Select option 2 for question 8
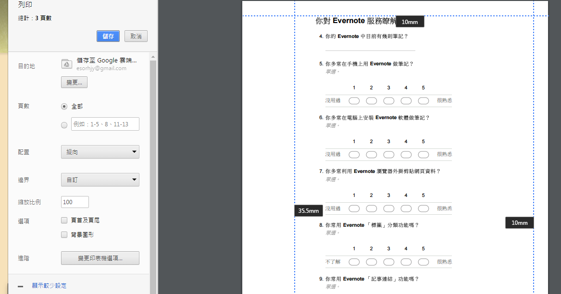The height and width of the screenshot is (294, 561). [372, 262]
